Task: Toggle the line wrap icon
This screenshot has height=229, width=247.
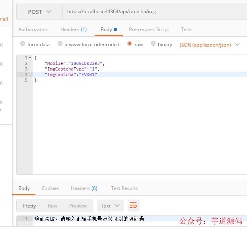Action: point(133,206)
